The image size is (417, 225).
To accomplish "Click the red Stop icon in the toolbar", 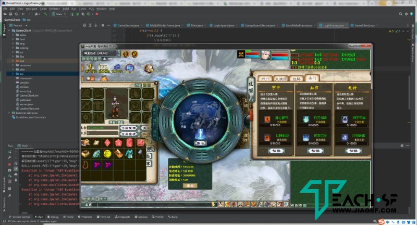I will [x=97, y=14].
